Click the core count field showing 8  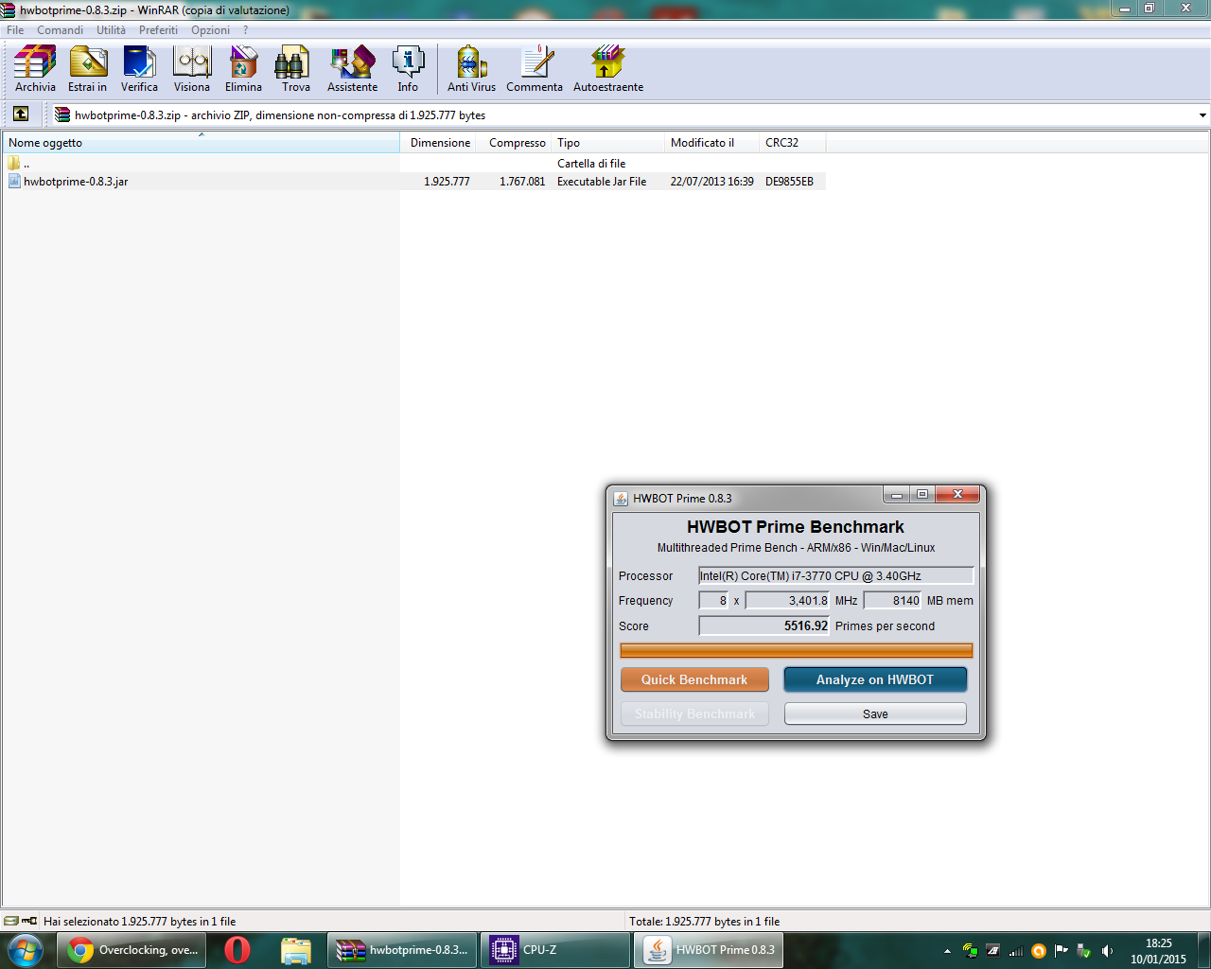[x=713, y=600]
